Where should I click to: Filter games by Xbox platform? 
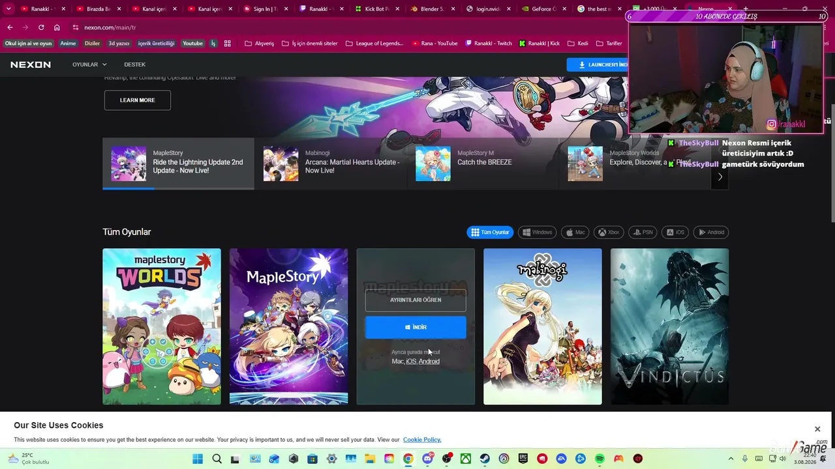[x=609, y=232]
